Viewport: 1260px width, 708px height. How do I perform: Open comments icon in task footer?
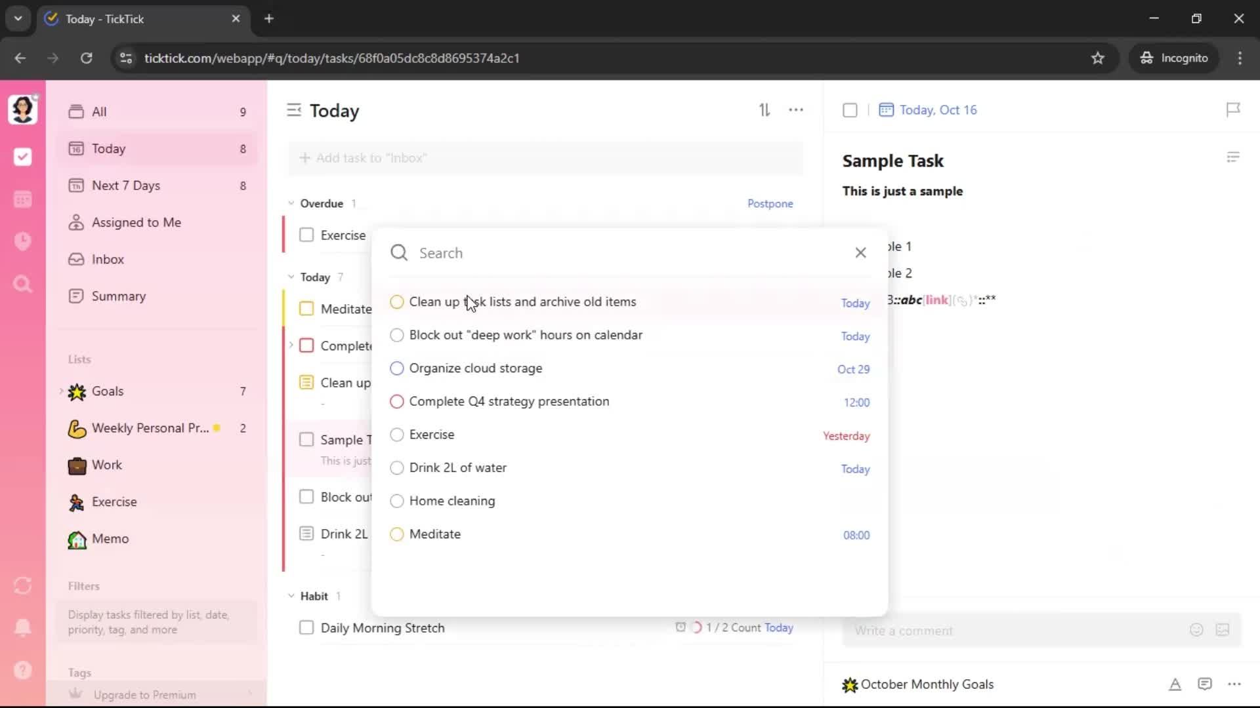pos(1205,684)
